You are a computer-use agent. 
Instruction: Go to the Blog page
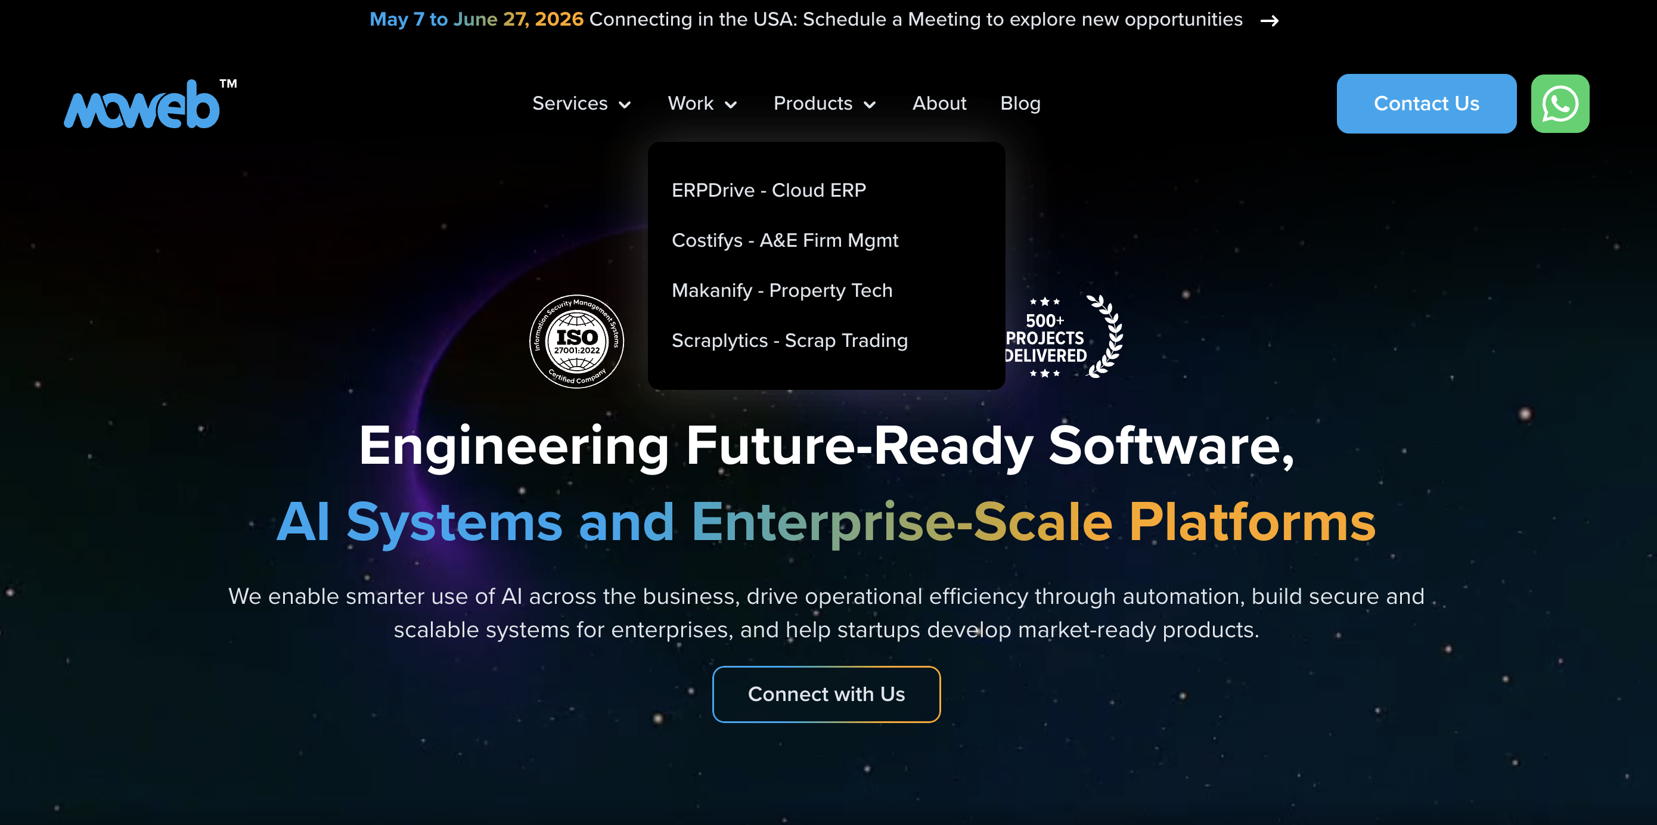click(1020, 104)
